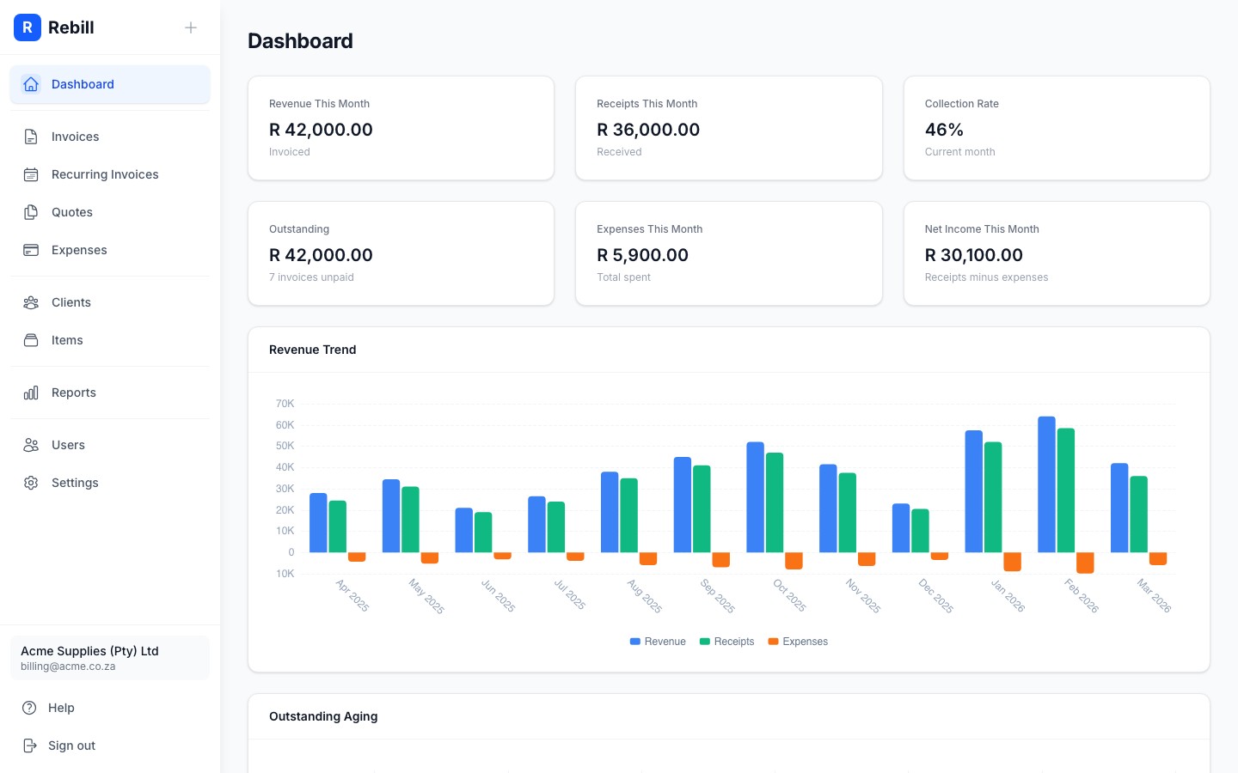Open the Acme Supplies account card
Viewport: 1238px width, 773px height.
pyautogui.click(x=110, y=658)
